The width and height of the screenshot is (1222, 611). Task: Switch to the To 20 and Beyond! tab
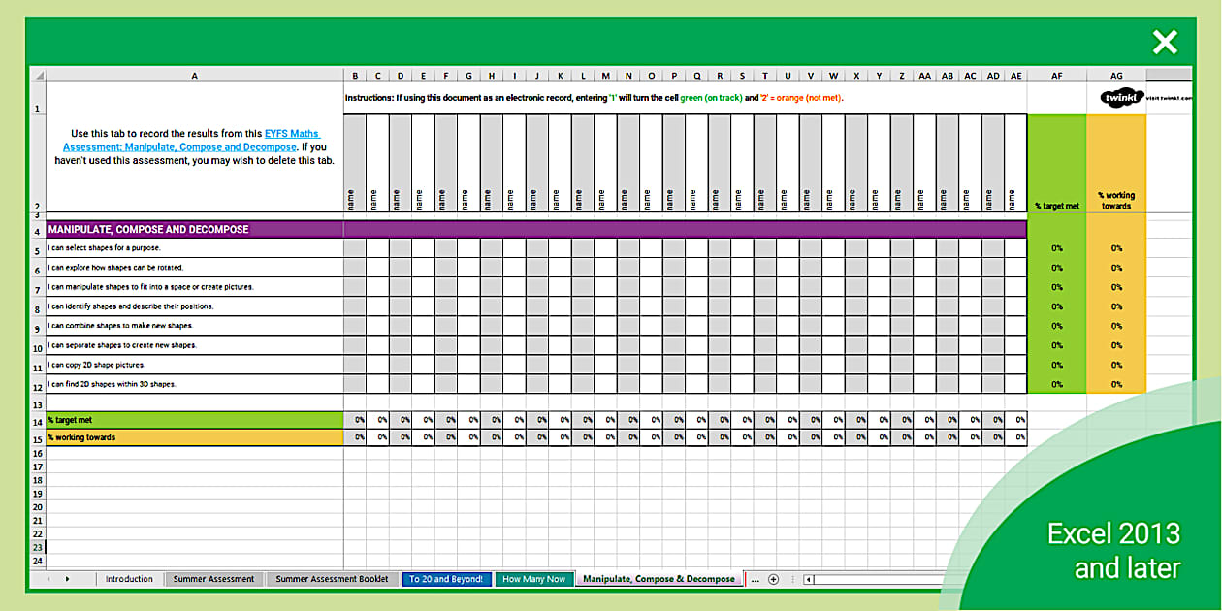446,578
